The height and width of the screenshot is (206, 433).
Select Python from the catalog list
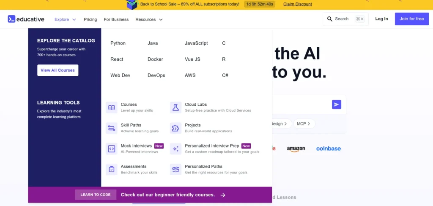[118, 43]
